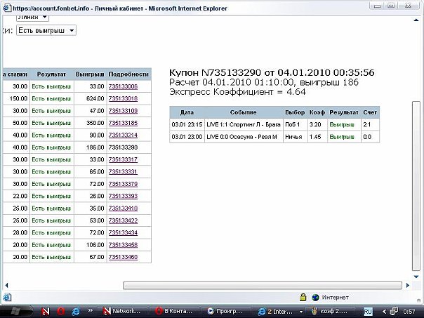Click the Internet zone globe icon

coord(316,297)
